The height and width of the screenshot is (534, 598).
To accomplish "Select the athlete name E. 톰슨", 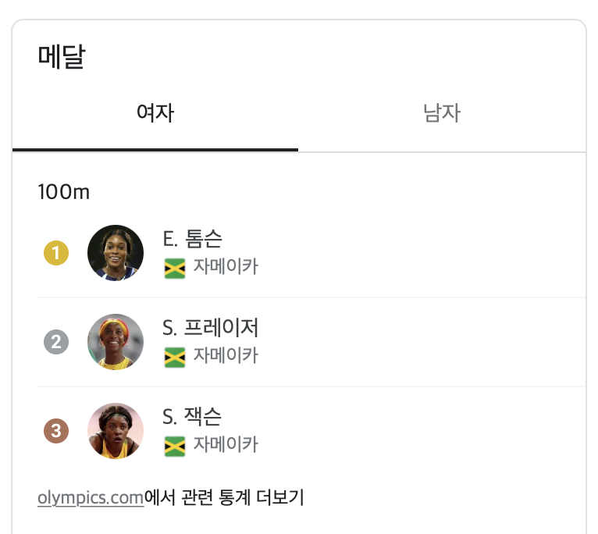I will (x=192, y=239).
